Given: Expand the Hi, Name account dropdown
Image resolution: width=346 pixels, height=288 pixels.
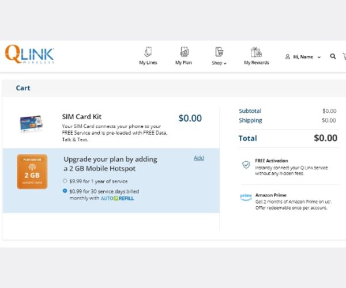Looking at the screenshot, I should (x=303, y=57).
